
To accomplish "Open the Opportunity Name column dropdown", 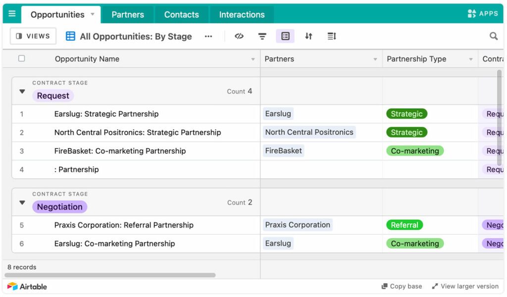I will pyautogui.click(x=253, y=59).
